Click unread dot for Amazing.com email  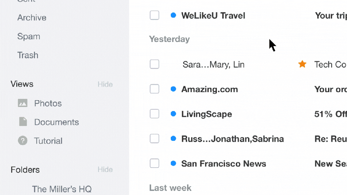[x=173, y=89]
